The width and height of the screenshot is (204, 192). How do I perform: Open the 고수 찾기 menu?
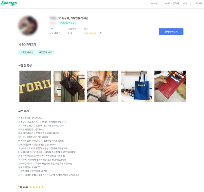tap(155, 3)
